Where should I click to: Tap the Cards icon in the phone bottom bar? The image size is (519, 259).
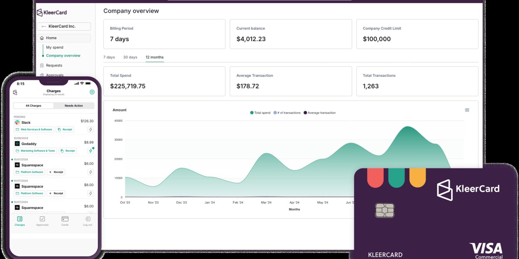point(65,219)
